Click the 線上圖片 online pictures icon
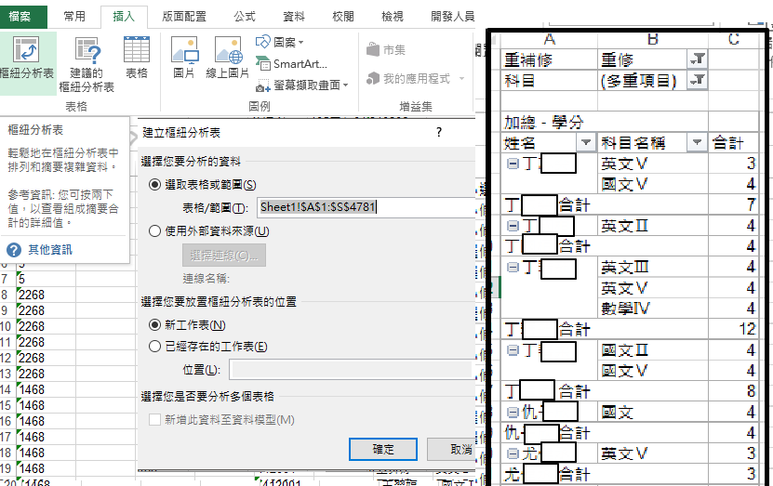Image resolution: width=773 pixels, height=486 pixels. (x=227, y=57)
